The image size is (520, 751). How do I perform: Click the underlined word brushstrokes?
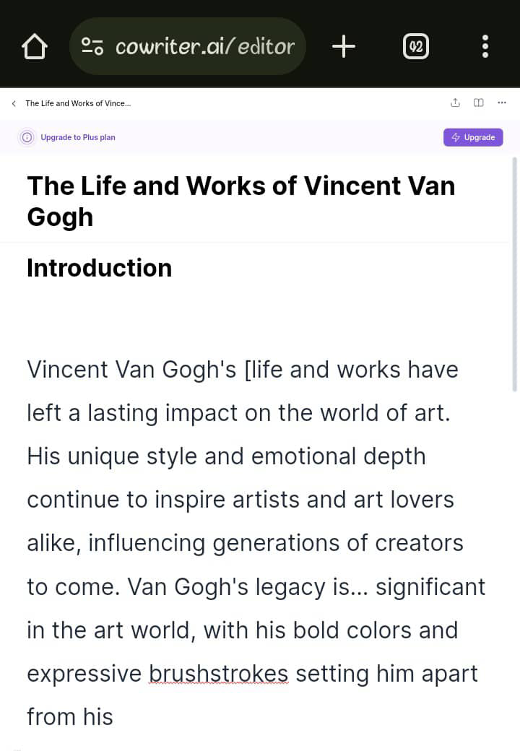[x=218, y=674]
